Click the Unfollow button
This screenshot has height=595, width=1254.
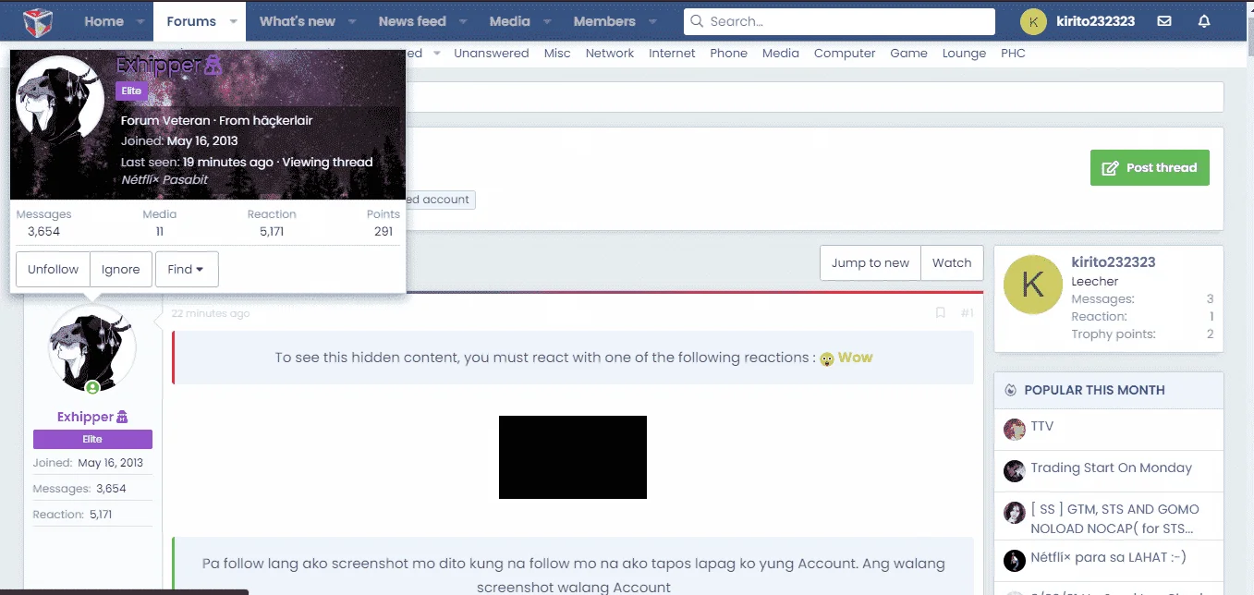click(54, 270)
